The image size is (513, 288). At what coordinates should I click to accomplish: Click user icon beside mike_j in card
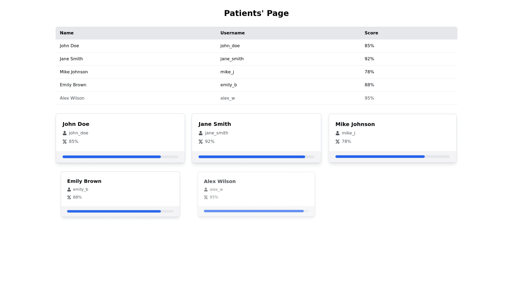click(x=337, y=133)
